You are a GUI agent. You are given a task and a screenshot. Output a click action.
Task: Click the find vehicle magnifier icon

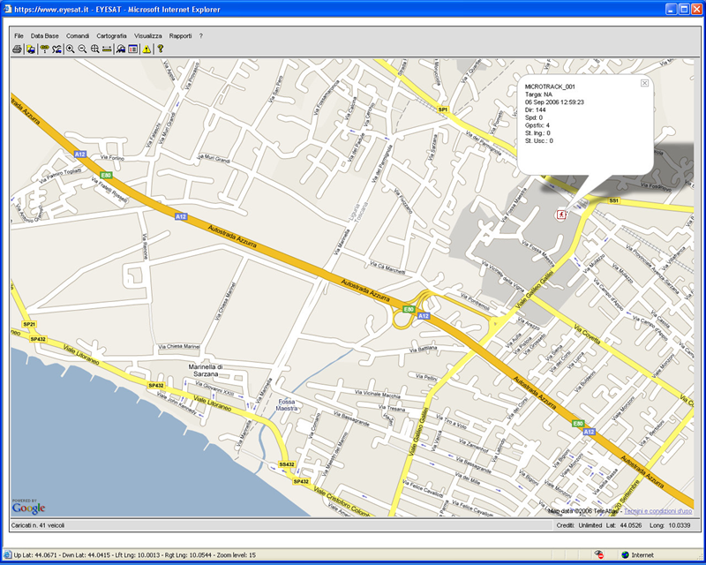point(121,49)
